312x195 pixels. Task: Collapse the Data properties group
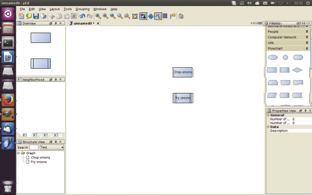click(x=268, y=127)
